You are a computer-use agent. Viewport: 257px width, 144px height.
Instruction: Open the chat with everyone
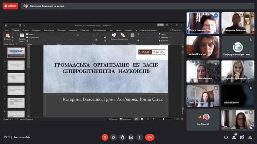[242, 137]
